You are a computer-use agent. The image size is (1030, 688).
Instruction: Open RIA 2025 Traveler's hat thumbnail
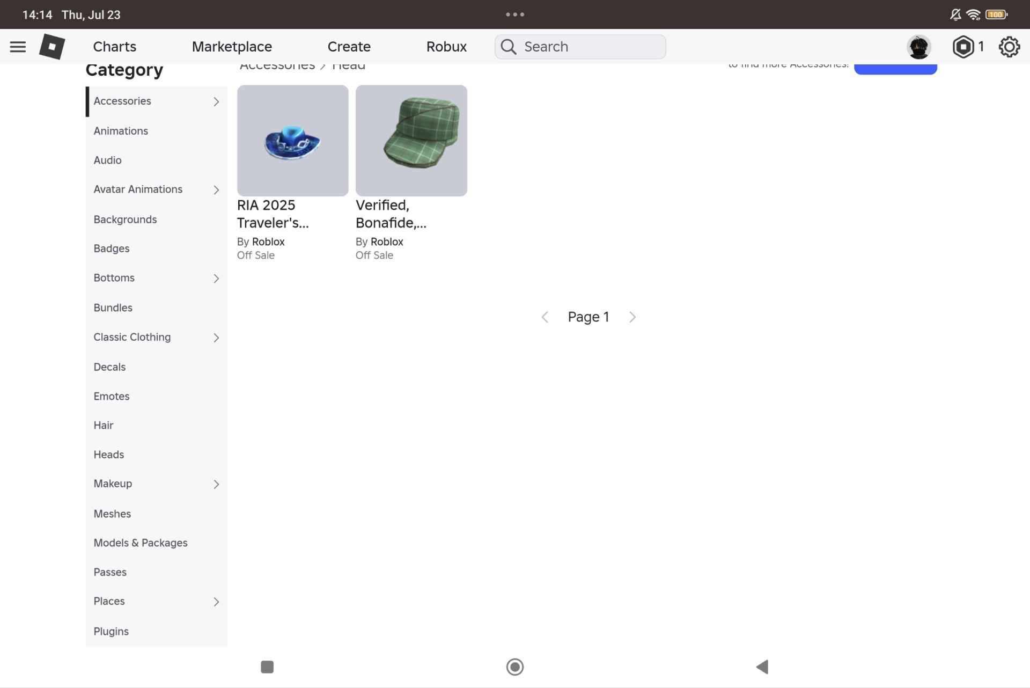coord(293,141)
